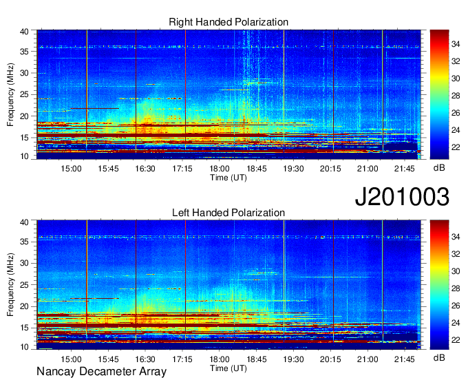468x380 pixels.
Task: Click the 17:15 tick label on bottom plot
Action: 182,359
